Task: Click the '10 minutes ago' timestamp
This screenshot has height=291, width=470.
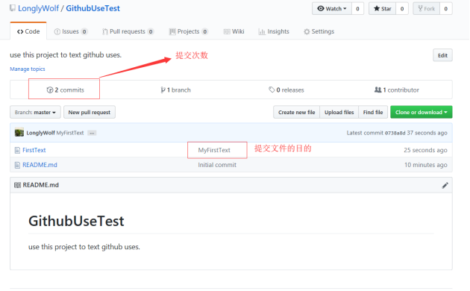Action: tap(426, 165)
